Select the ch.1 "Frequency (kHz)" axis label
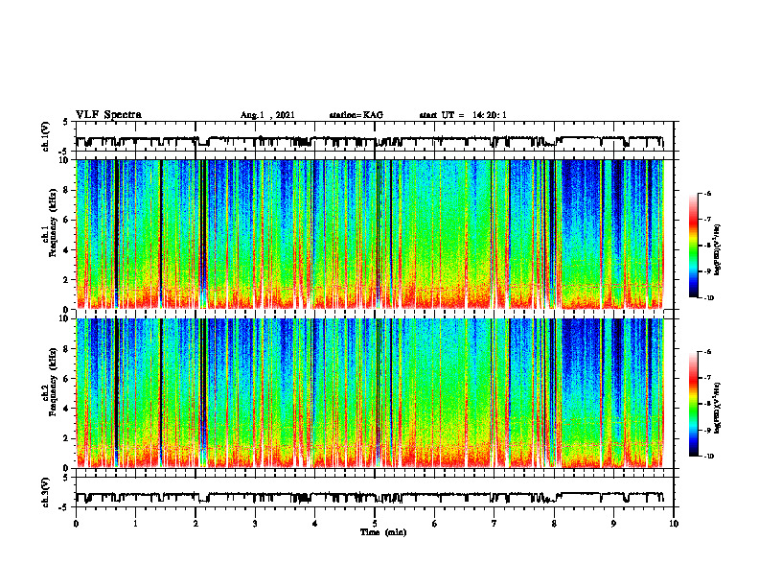 point(53,223)
